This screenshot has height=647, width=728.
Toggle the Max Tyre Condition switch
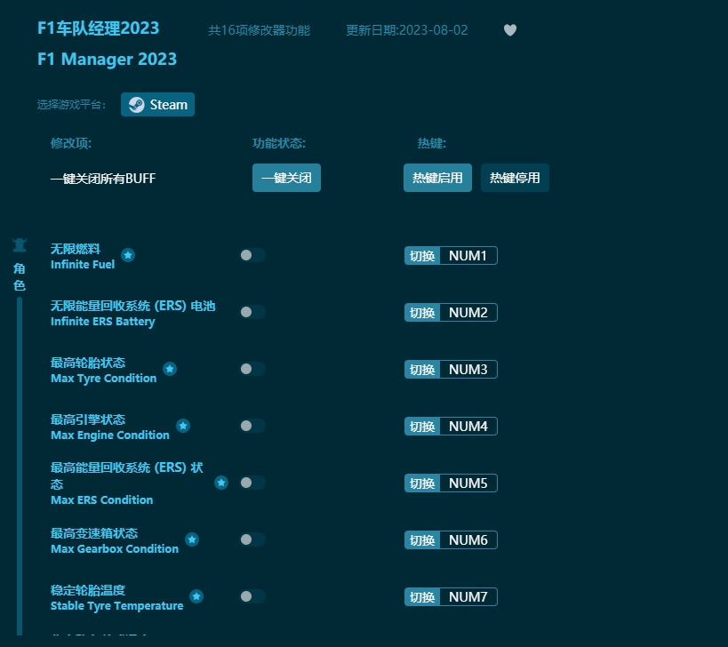click(252, 369)
